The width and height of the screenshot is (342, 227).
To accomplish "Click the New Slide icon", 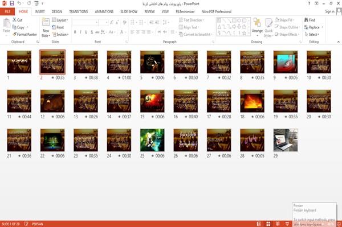I will pos(46,22).
